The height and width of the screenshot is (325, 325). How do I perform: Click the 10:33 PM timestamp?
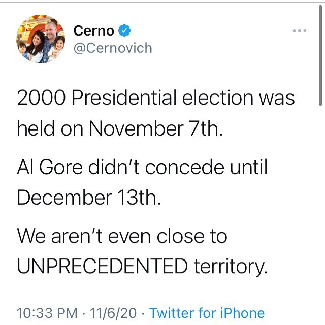coord(47,313)
